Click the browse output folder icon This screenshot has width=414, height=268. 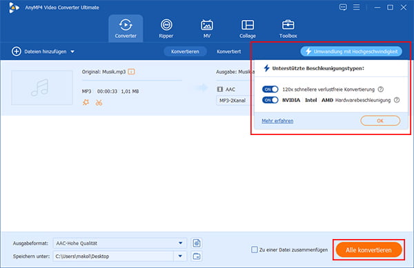tap(197, 256)
